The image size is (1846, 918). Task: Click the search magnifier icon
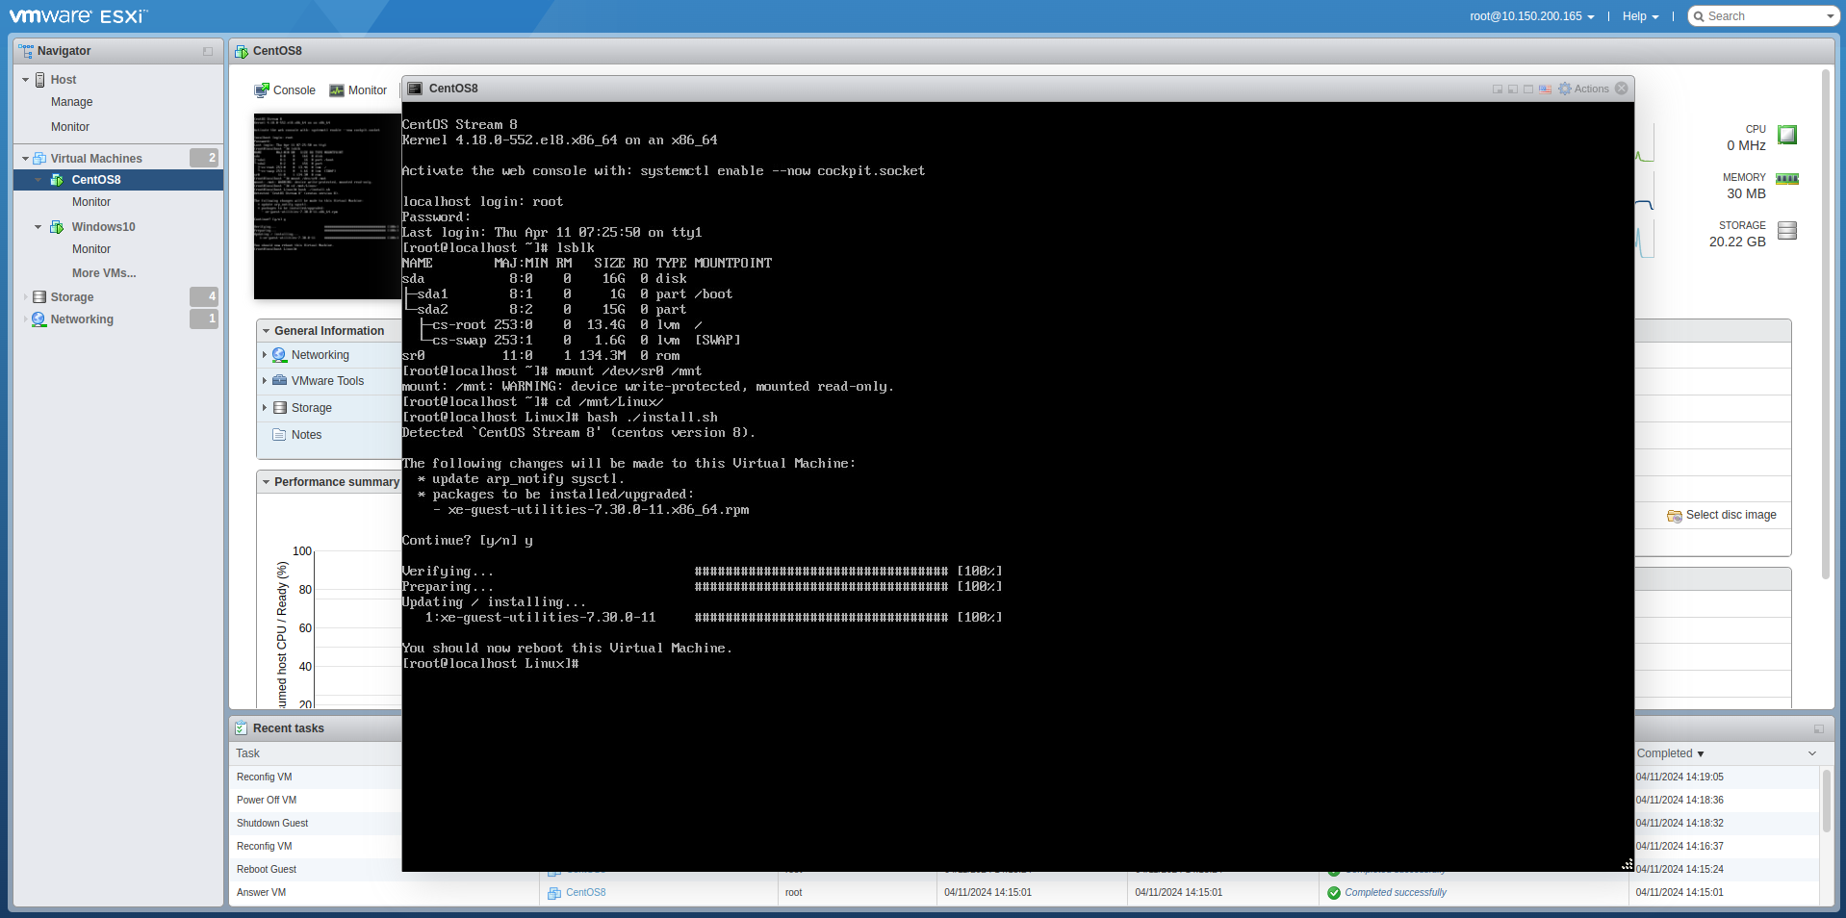[1700, 16]
